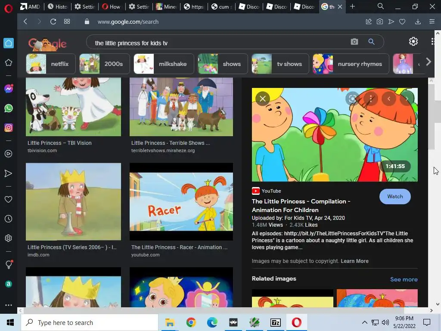Open the notification center icon
The width and height of the screenshot is (441, 331).
[427, 322]
